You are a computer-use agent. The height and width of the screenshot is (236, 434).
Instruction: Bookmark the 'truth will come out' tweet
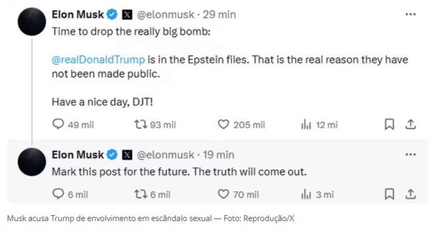(389, 194)
